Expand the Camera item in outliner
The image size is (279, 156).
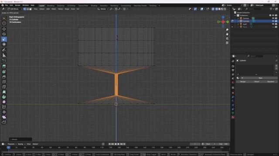238,18
